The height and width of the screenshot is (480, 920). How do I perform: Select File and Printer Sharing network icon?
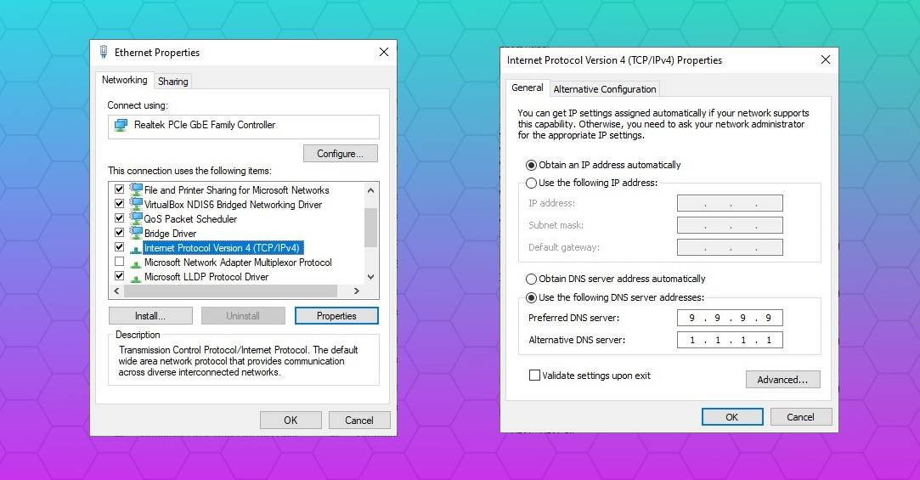(x=136, y=189)
